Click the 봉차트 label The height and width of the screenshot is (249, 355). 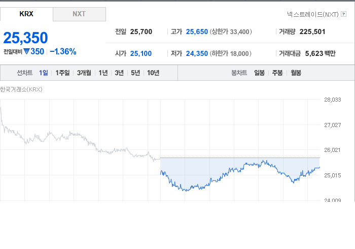(x=239, y=73)
